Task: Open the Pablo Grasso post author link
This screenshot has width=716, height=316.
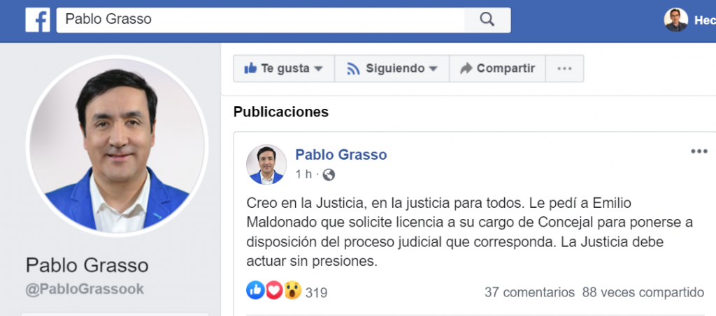Action: [x=341, y=155]
